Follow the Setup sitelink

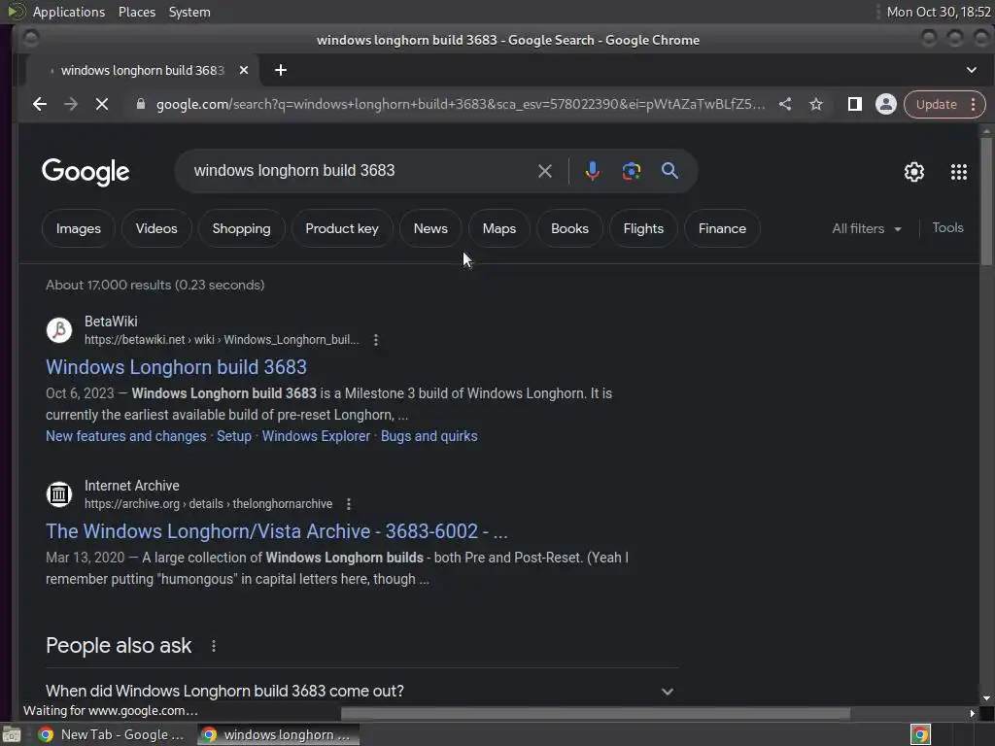click(x=234, y=436)
